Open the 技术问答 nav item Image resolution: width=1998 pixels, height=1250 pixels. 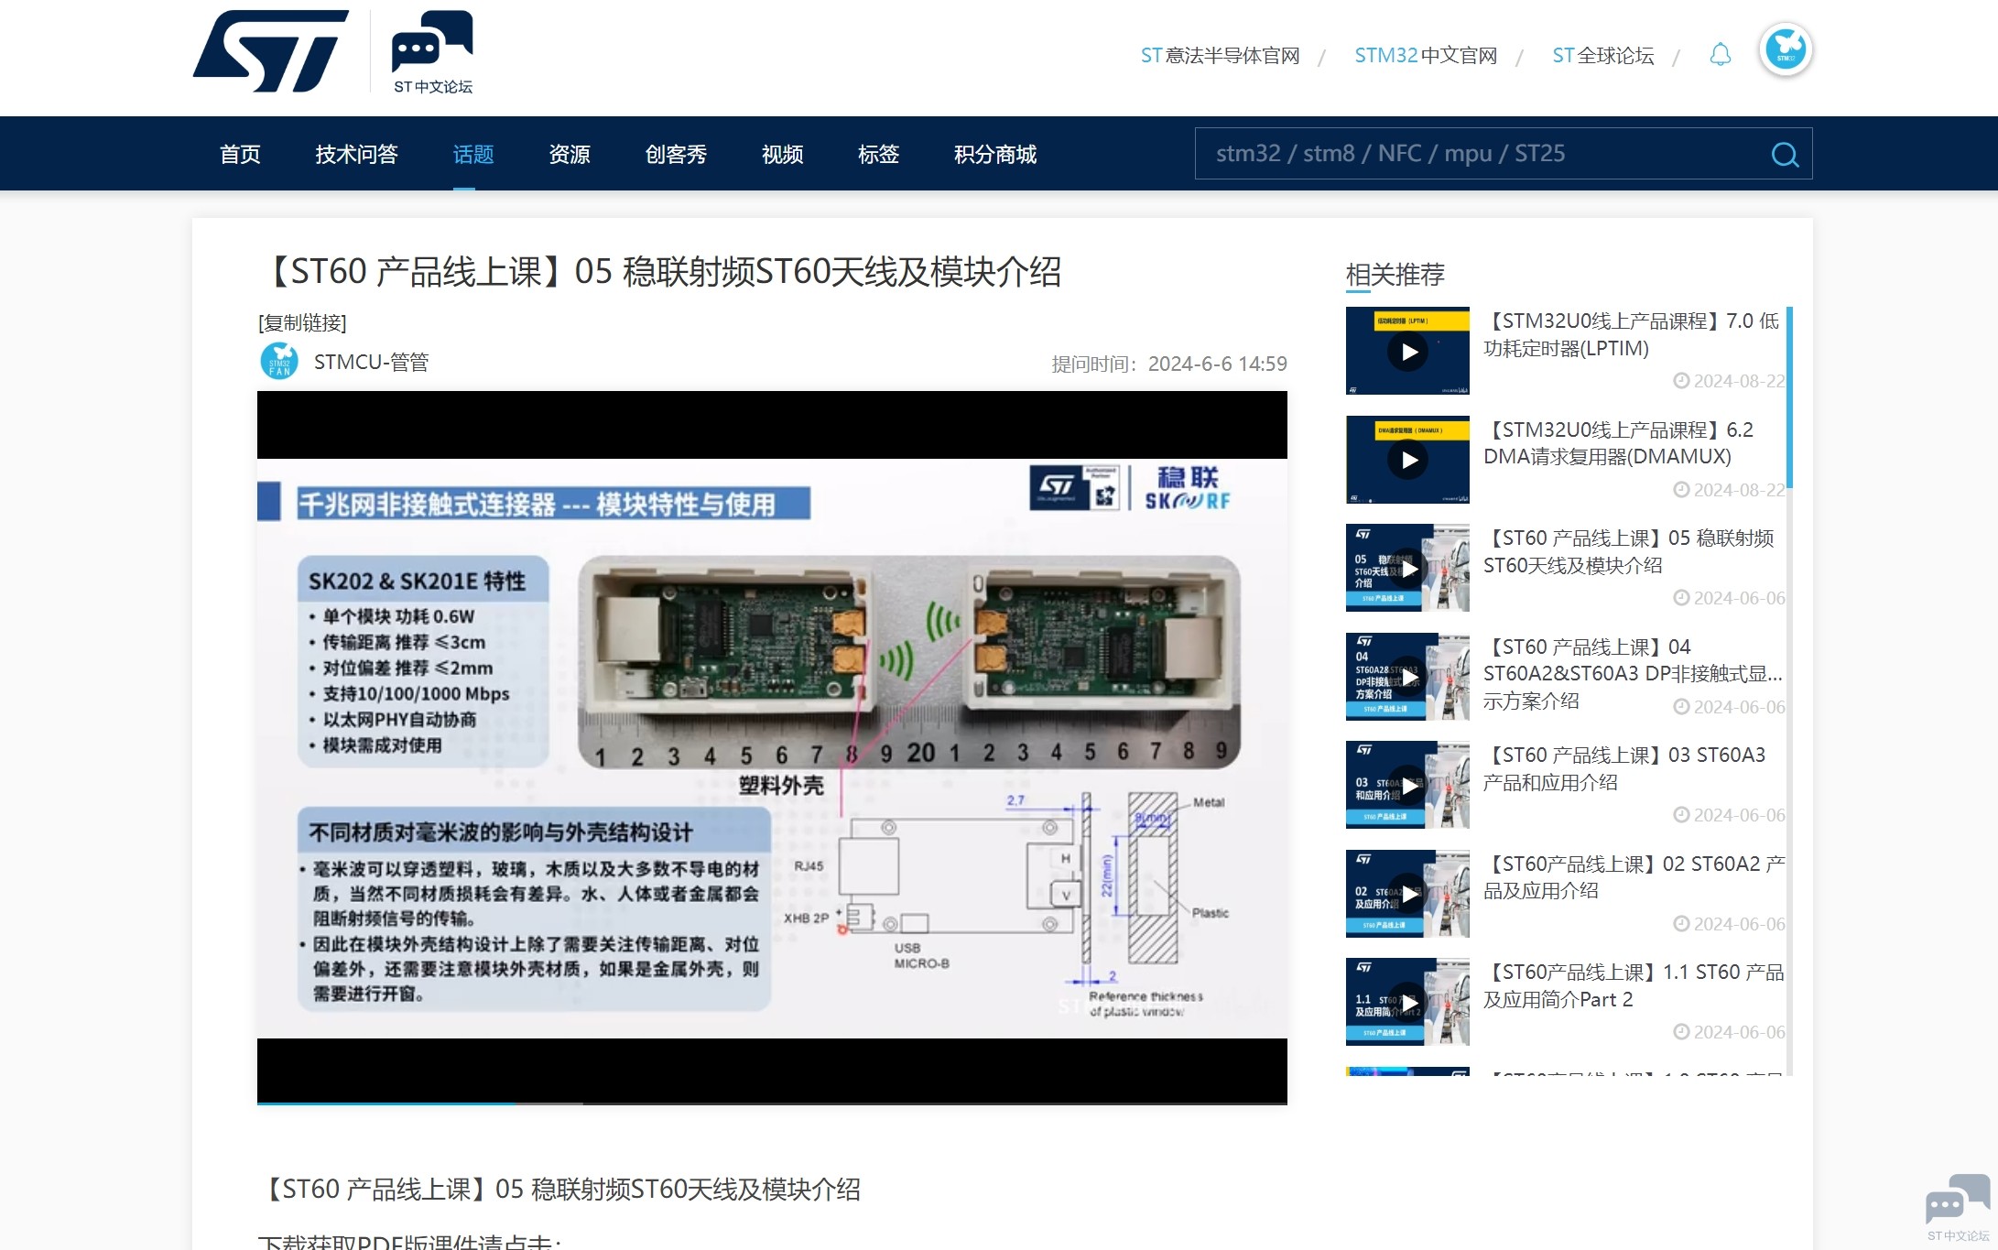(x=356, y=154)
